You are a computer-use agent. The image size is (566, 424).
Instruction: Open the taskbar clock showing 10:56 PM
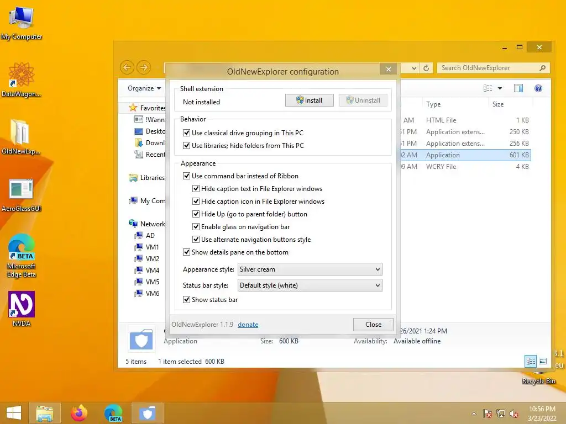pyautogui.click(x=542, y=413)
